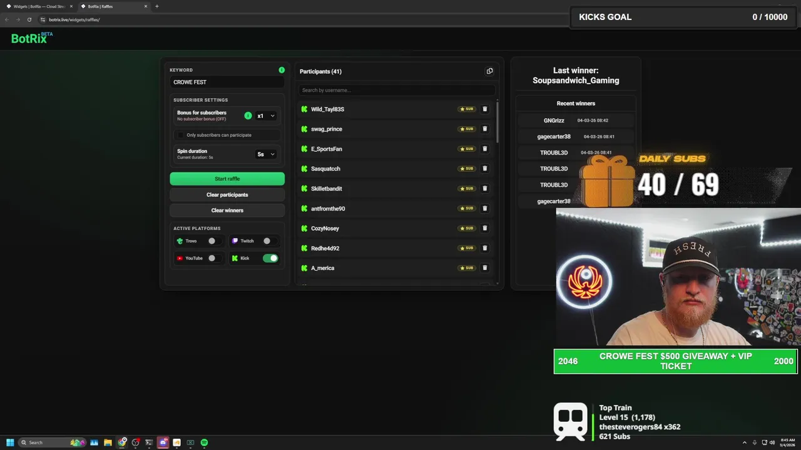Delete A_merica from the list
Viewport: 801px width, 450px height.
tap(484, 267)
